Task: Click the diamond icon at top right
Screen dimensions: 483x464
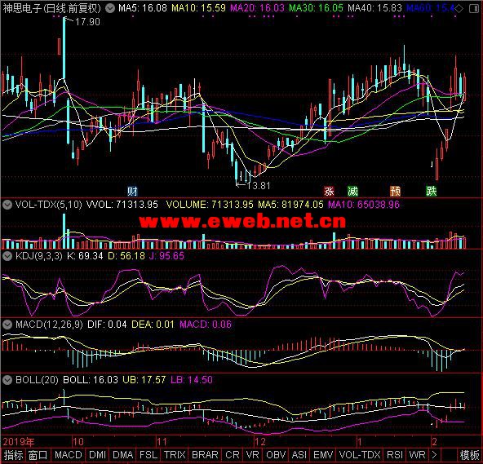Action: 459,8
